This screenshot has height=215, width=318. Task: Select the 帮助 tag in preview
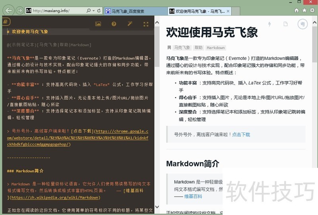[x=198, y=48]
